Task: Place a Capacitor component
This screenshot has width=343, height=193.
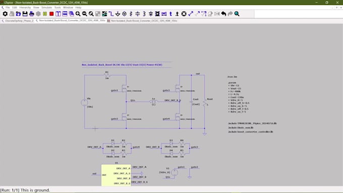Action: (x=137, y=14)
